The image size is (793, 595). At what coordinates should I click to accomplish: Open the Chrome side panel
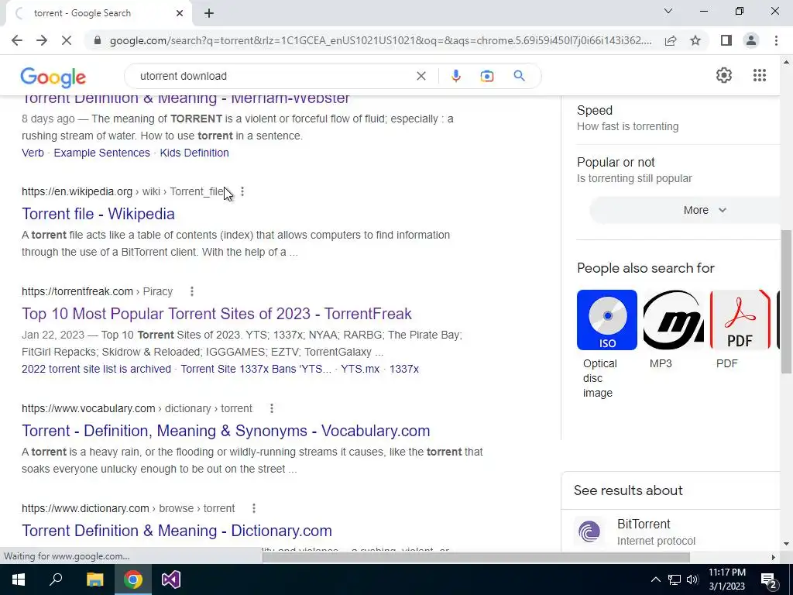coord(726,40)
